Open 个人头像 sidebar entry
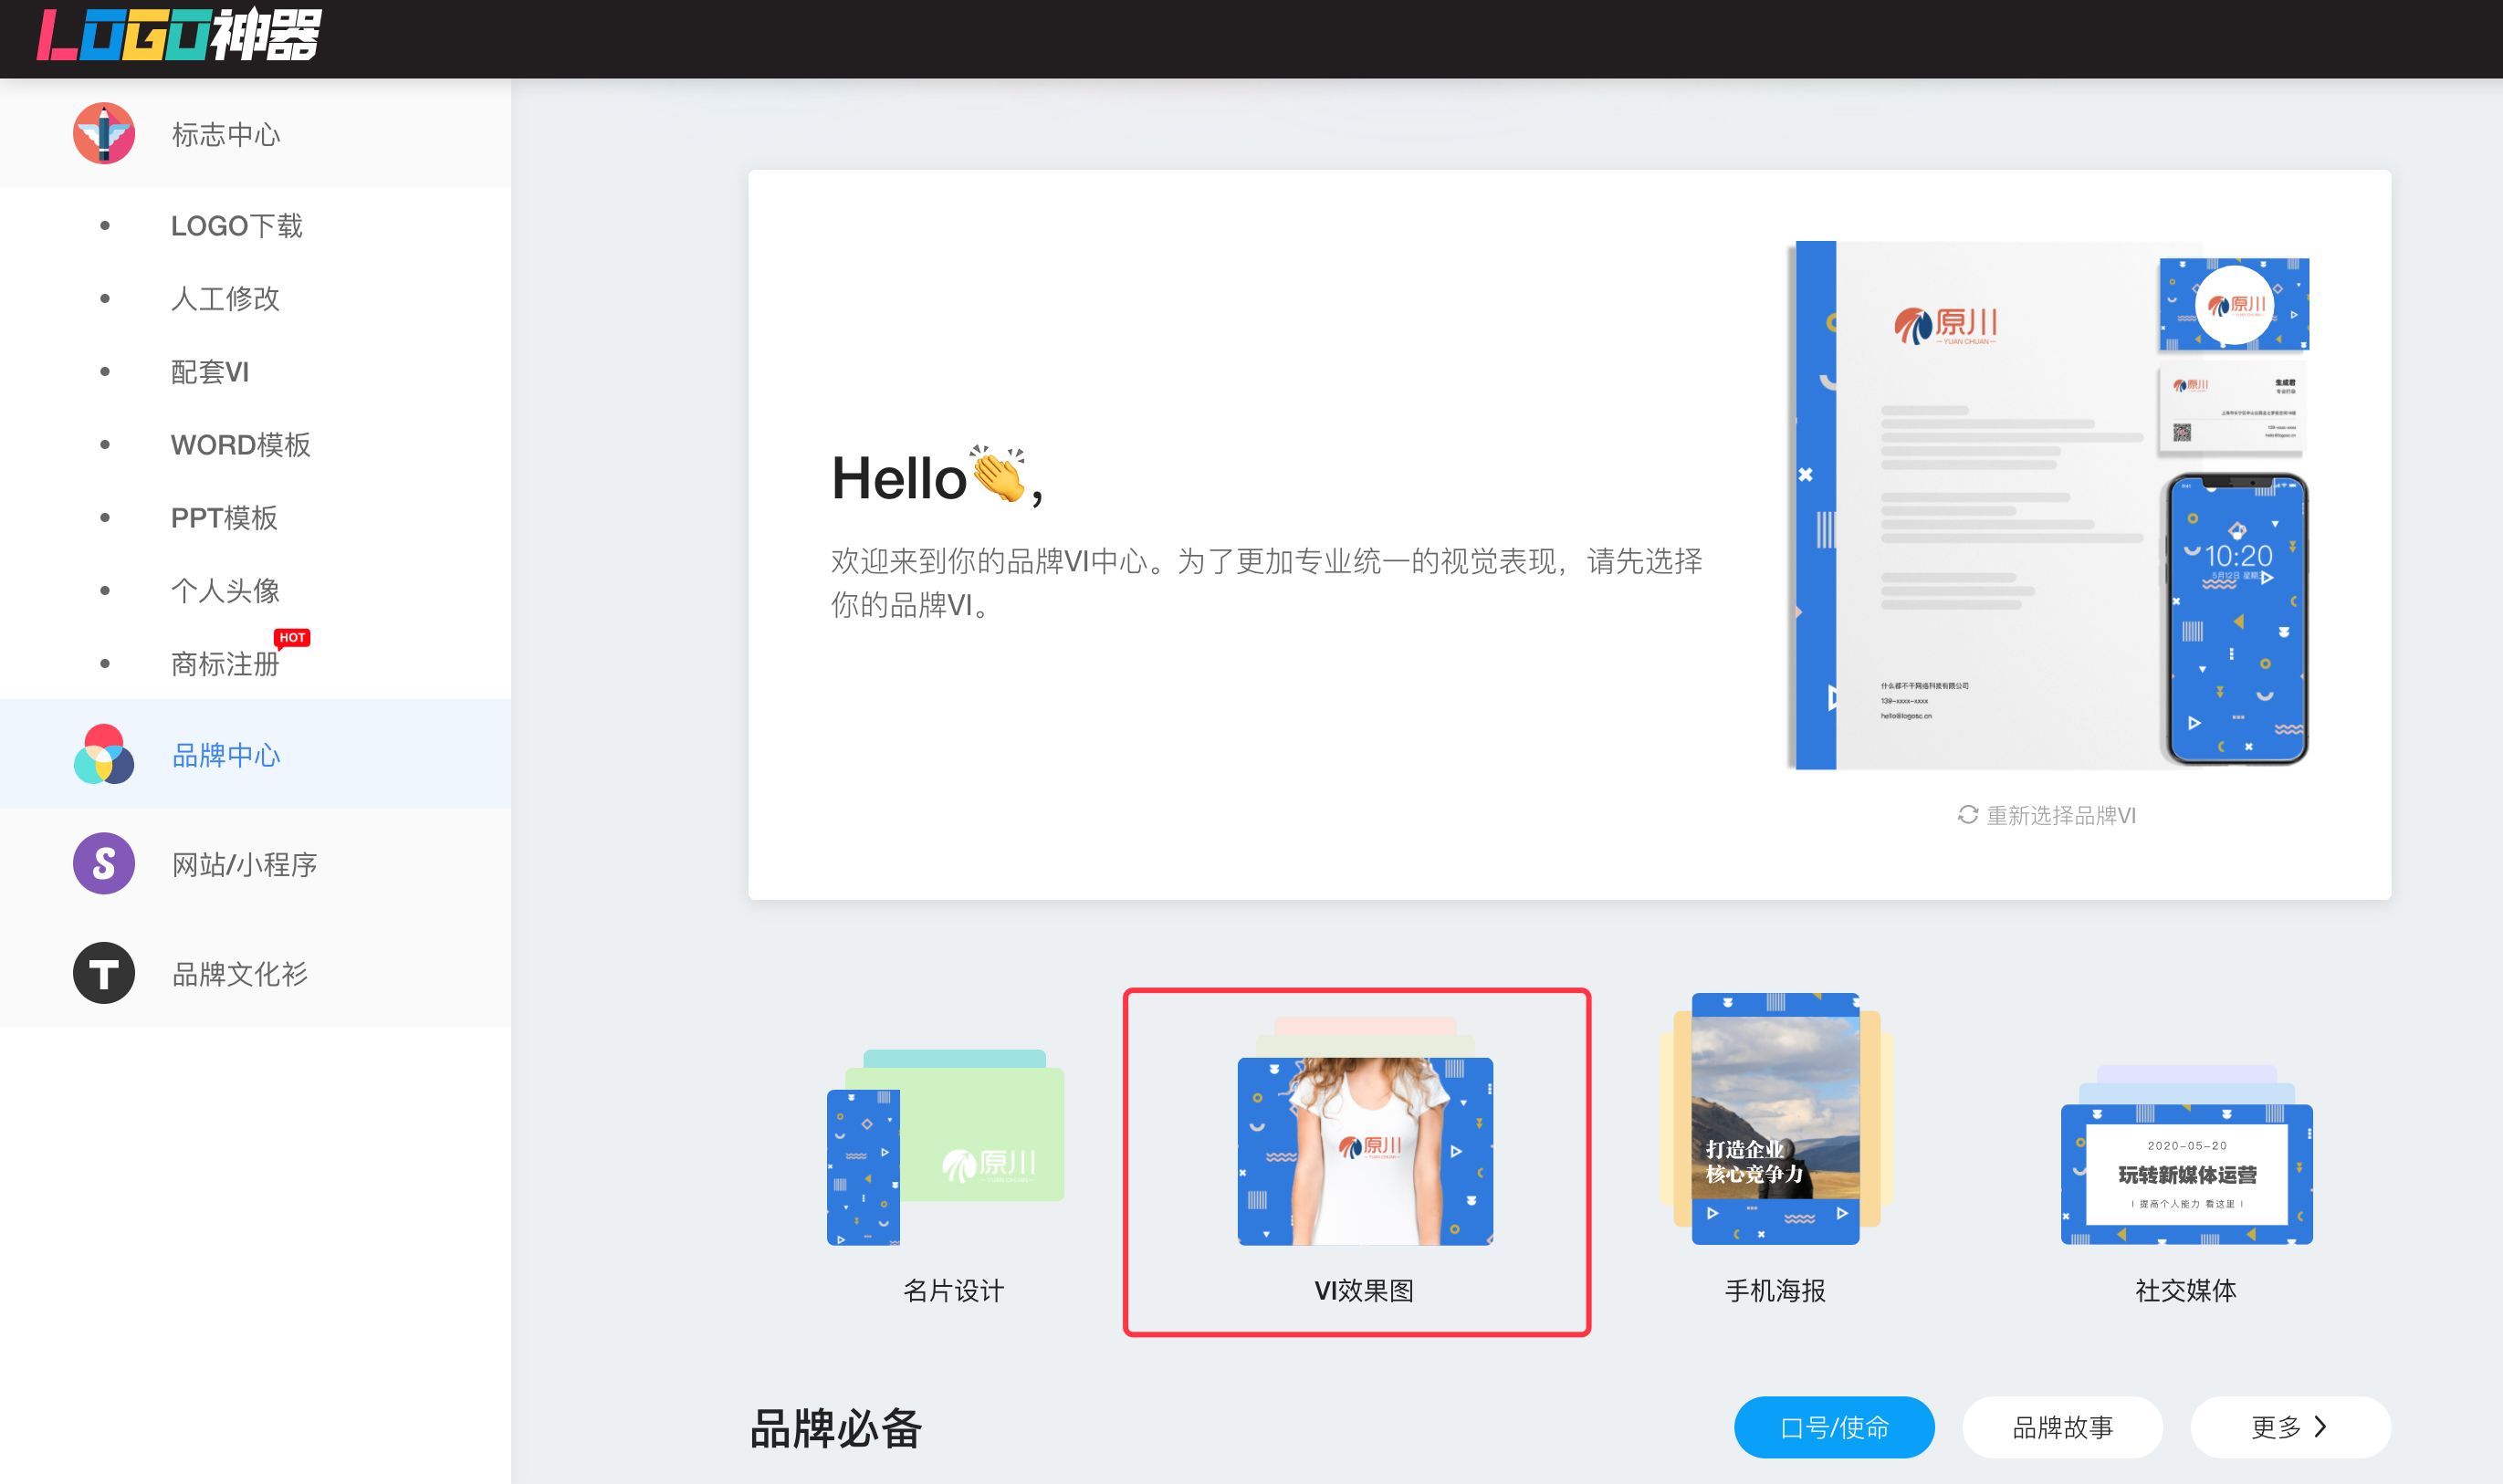The width and height of the screenshot is (2503, 1484). pyautogui.click(x=225, y=591)
